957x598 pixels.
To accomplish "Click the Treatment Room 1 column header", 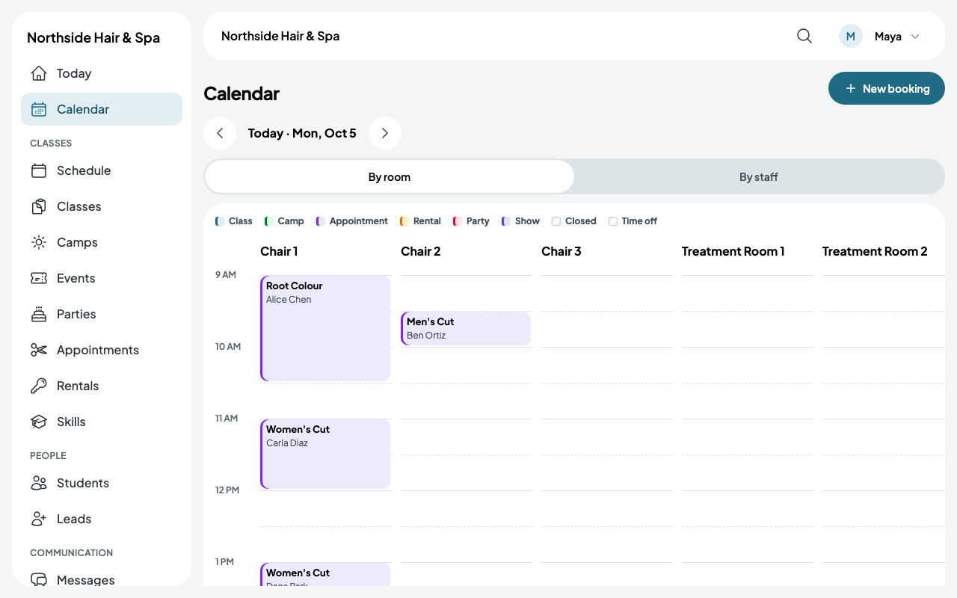I will 733,251.
